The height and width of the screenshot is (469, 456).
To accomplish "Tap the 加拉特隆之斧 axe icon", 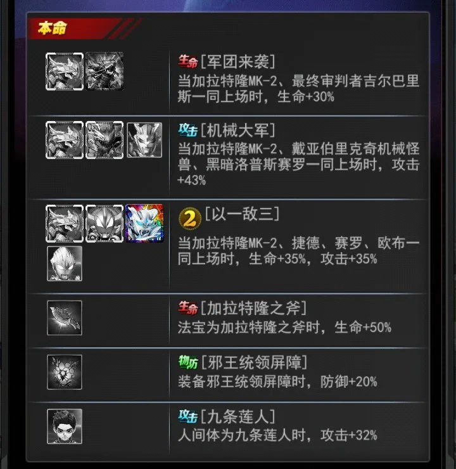I will (x=65, y=318).
